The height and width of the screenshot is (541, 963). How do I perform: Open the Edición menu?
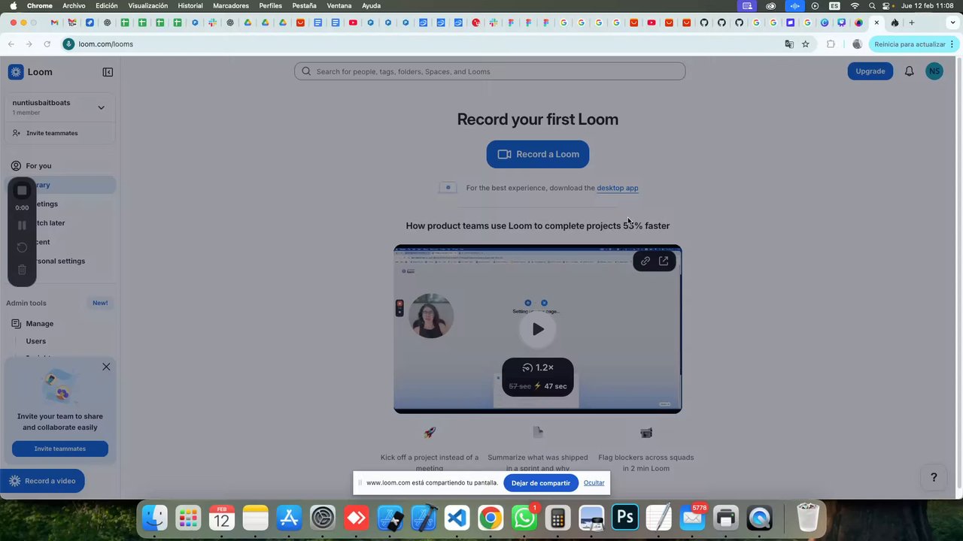pos(106,5)
